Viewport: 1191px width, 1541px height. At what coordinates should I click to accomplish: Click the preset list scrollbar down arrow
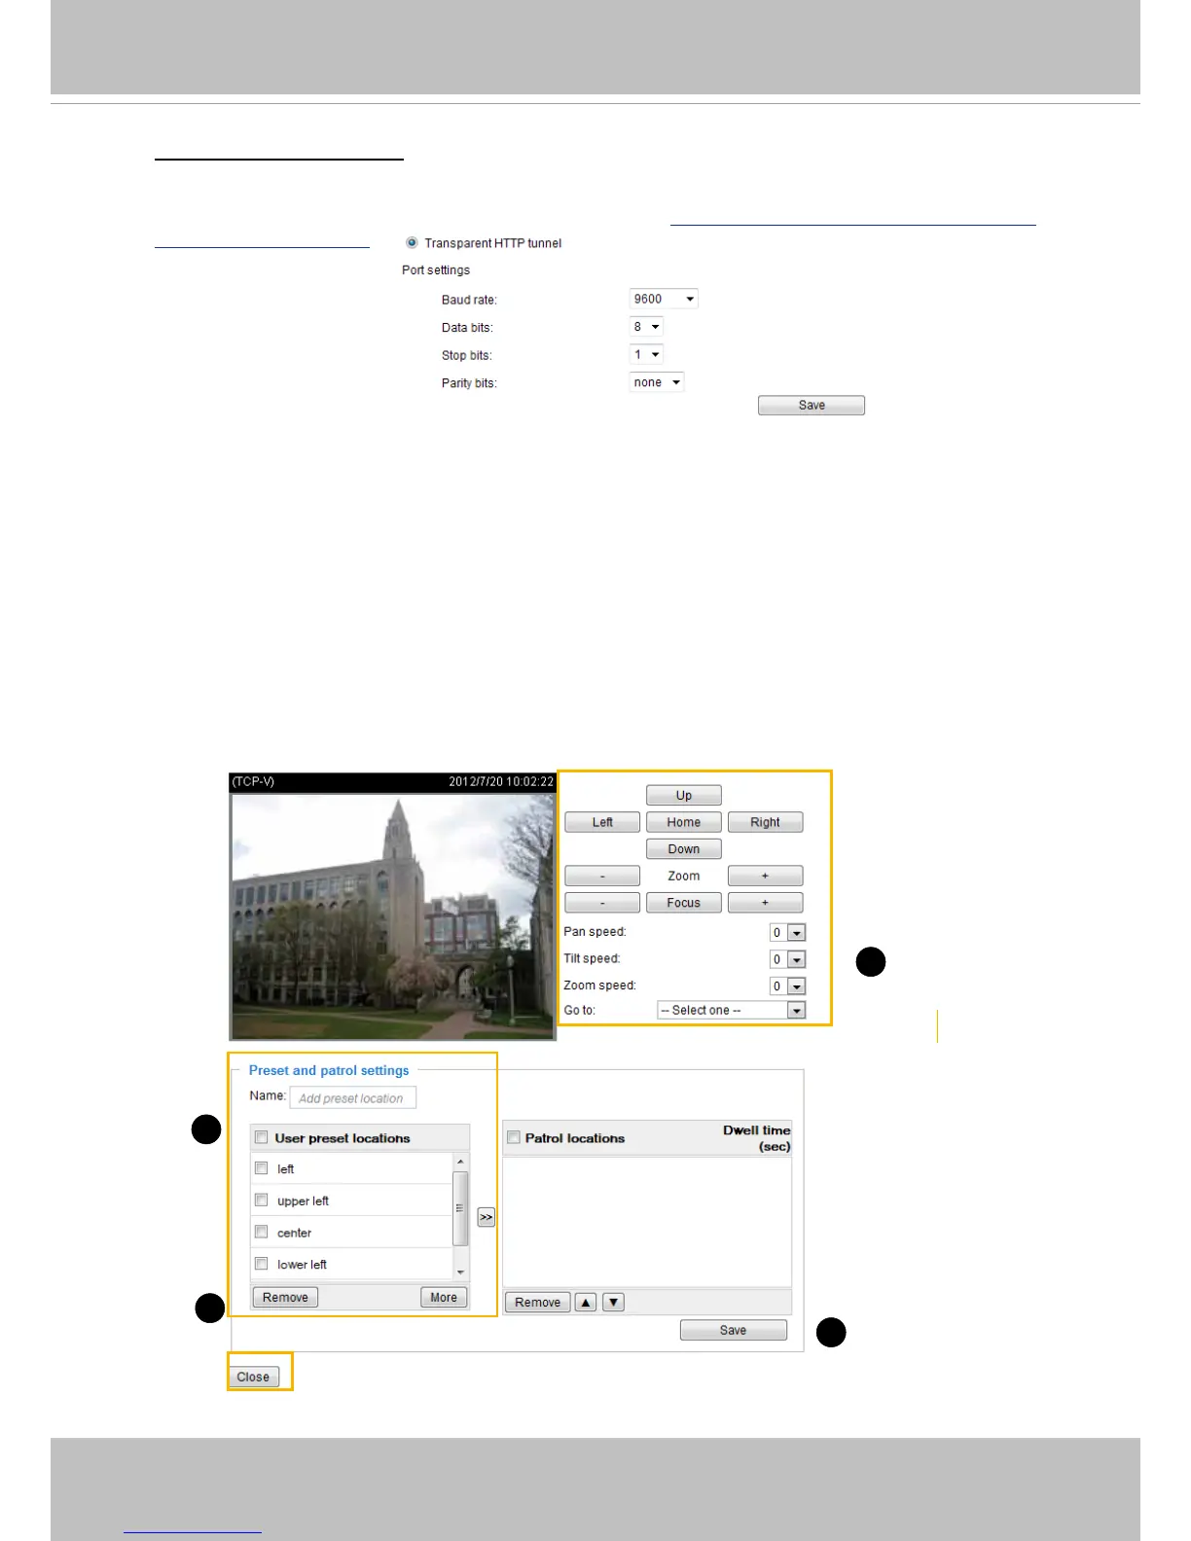click(x=461, y=1272)
